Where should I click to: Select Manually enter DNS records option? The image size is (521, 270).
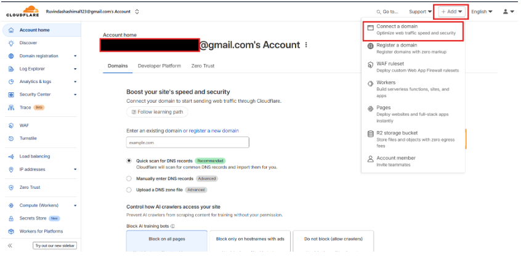(x=129, y=178)
